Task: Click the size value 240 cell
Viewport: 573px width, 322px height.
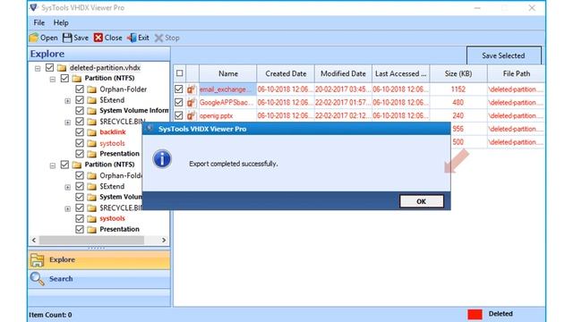Action: pos(458,115)
